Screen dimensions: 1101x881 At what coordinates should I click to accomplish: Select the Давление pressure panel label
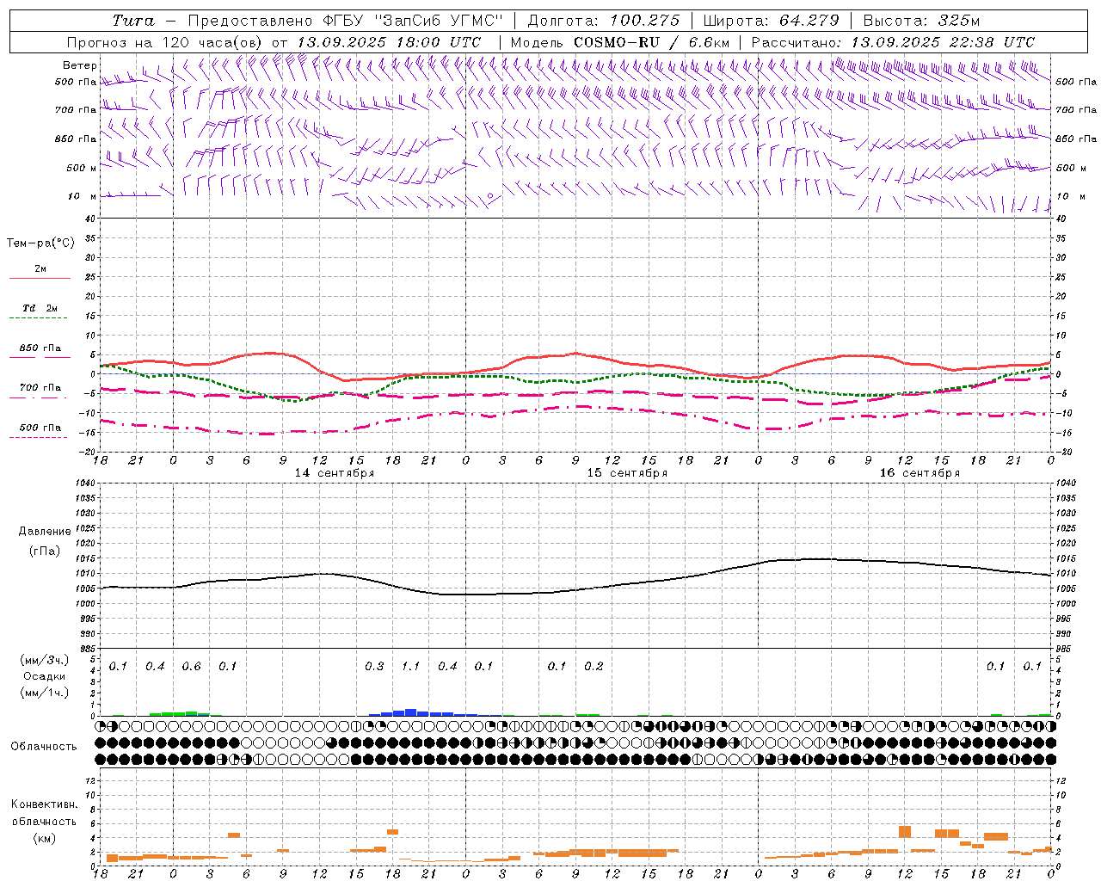tap(45, 532)
